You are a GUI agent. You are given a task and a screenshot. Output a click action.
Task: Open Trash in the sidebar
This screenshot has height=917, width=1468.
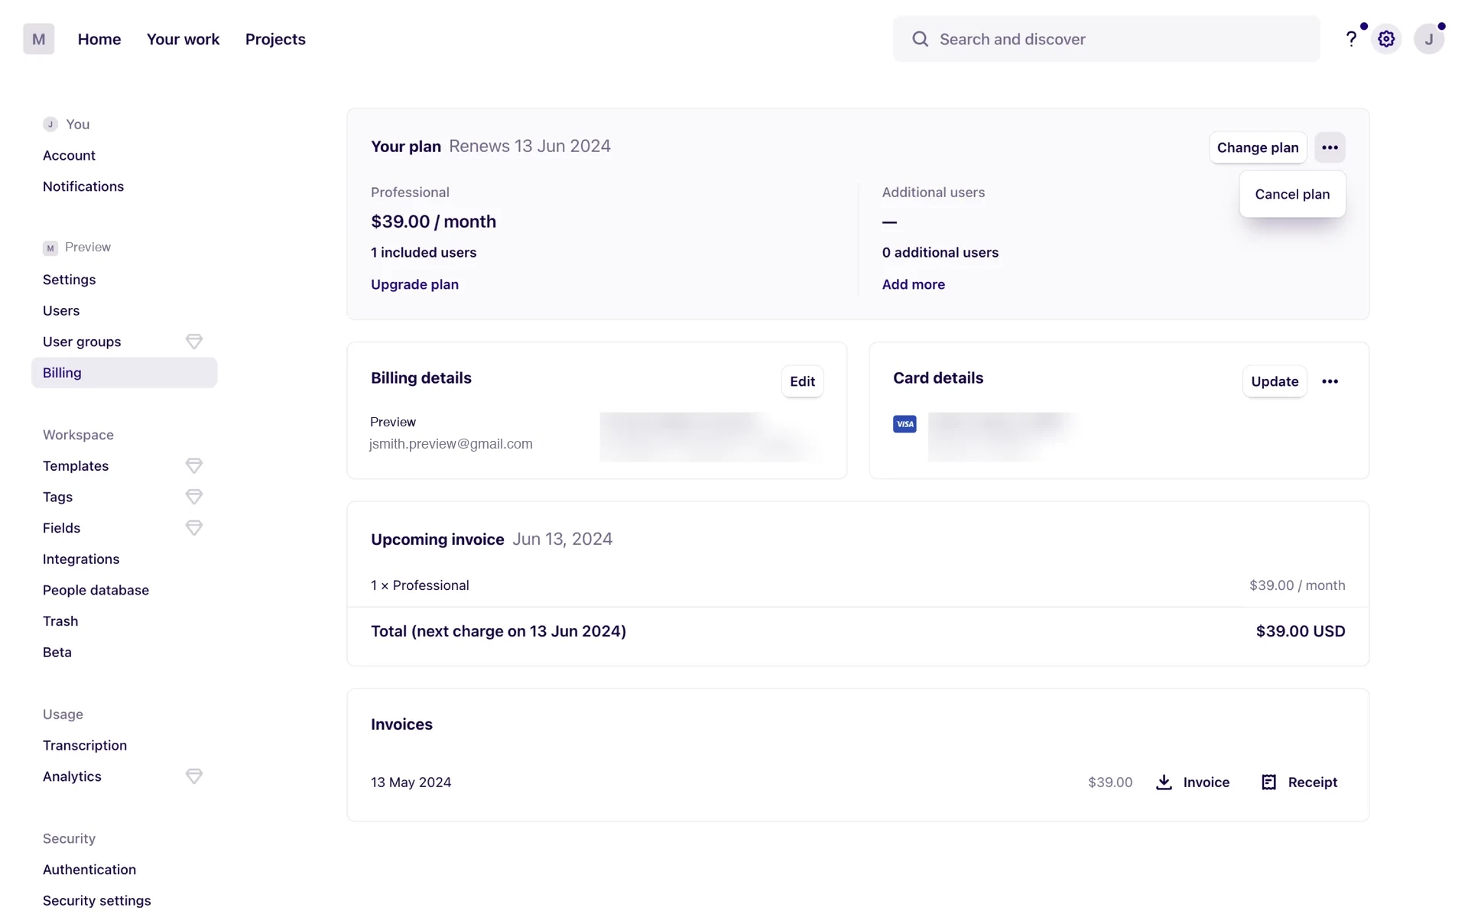coord(60,621)
